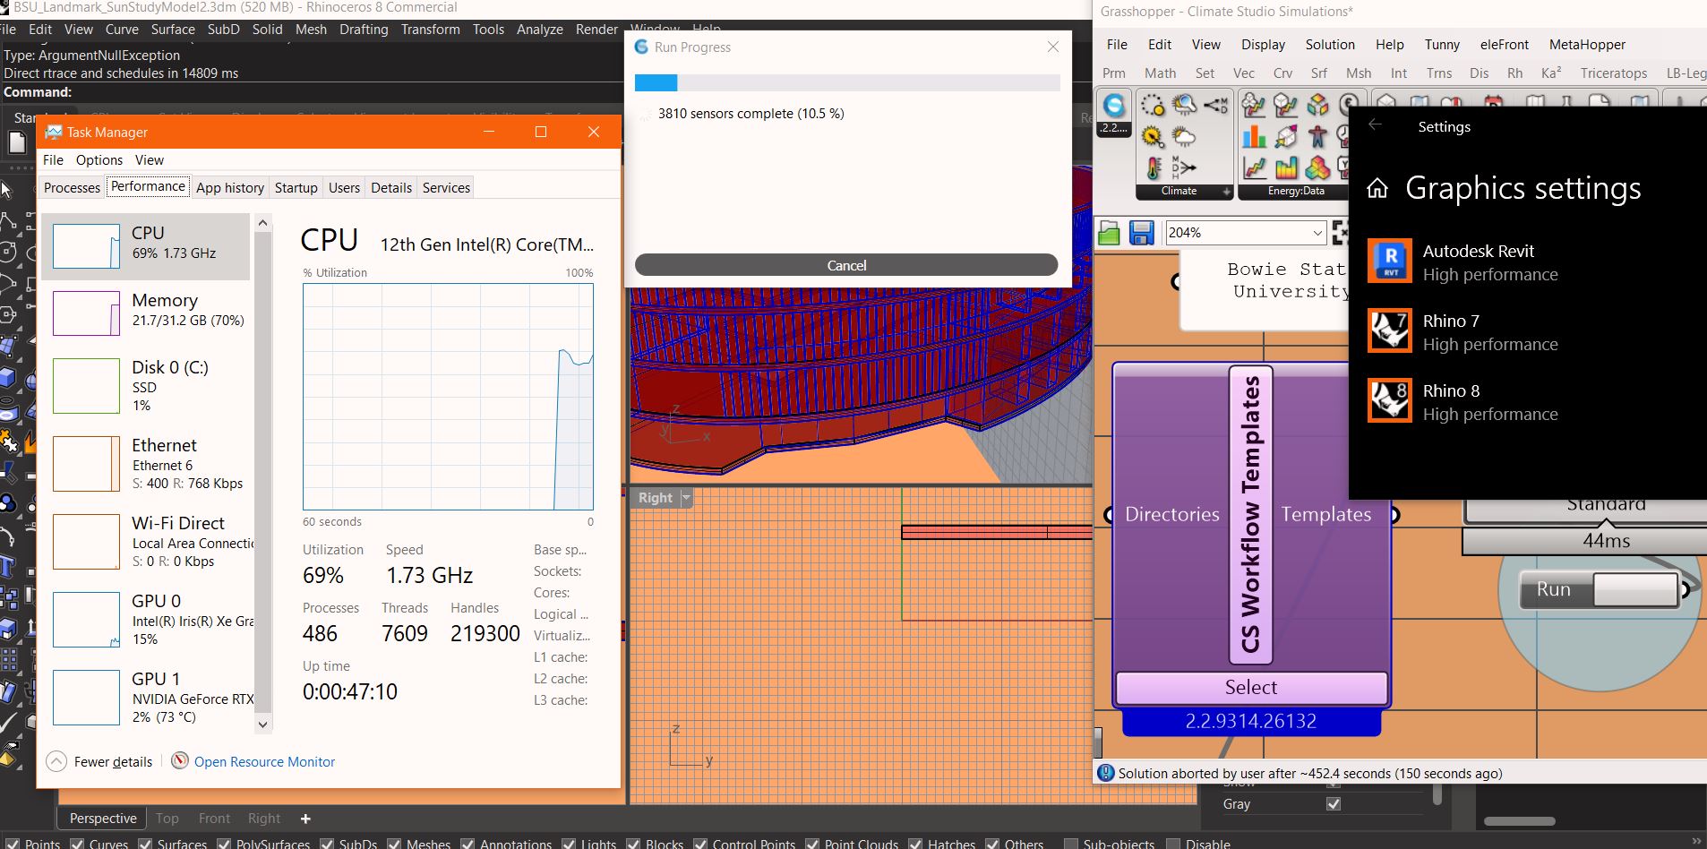Select the zigzag line graph icon in Energy:Data
Screen dimensions: 1707x849
[x=1254, y=167]
